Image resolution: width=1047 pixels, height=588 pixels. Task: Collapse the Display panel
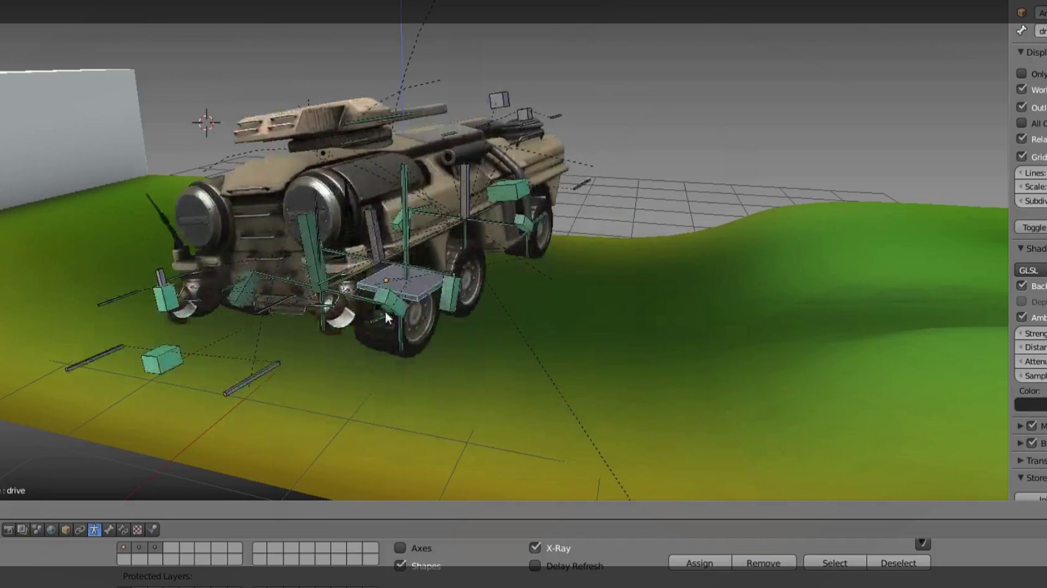click(x=1021, y=52)
